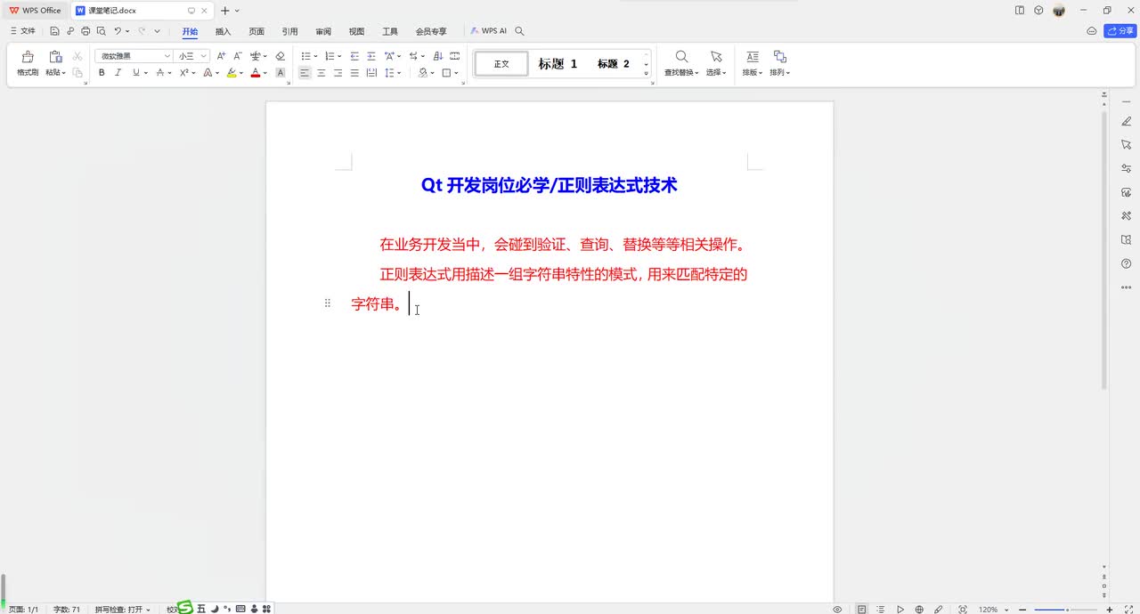Viewport: 1140px width, 614px height.
Task: Click the clear formatting eraser icon
Action: [x=280, y=56]
